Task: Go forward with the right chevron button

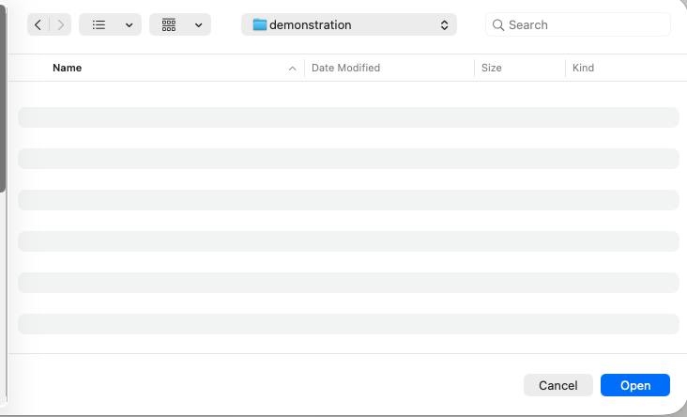Action: point(61,25)
